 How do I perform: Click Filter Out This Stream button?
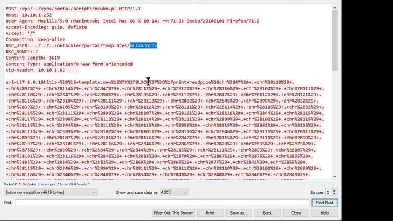click(x=173, y=213)
